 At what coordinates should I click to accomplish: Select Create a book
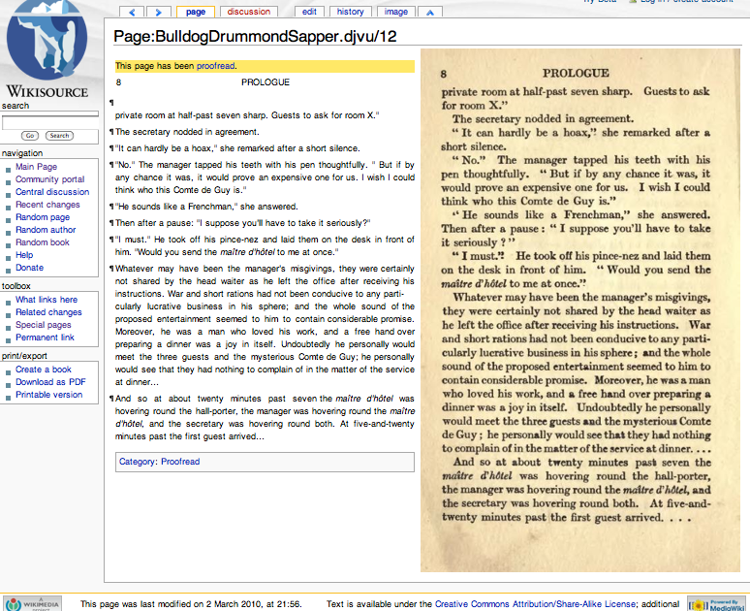pyautogui.click(x=43, y=370)
